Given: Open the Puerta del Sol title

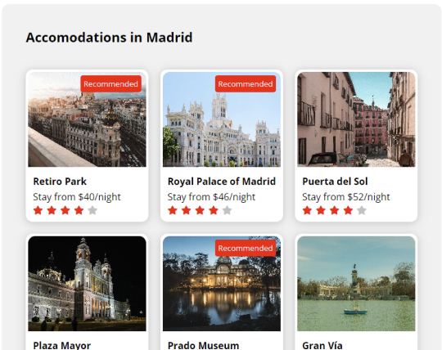Looking at the screenshot, I should 335,182.
